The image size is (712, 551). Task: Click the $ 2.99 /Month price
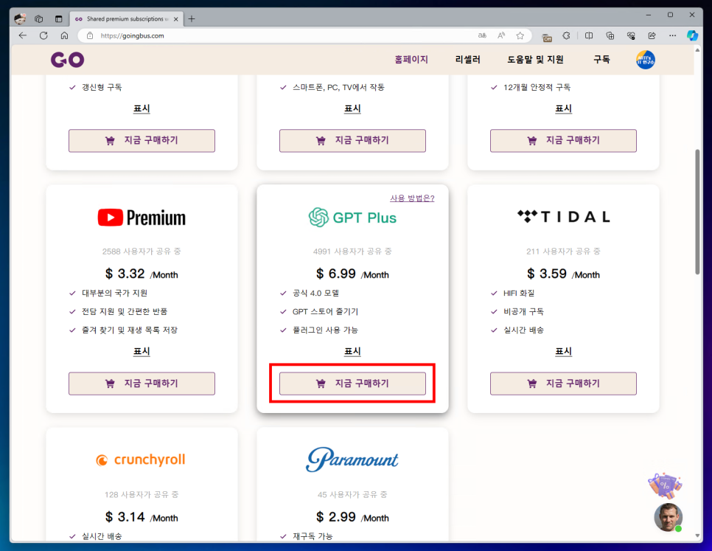[x=352, y=517]
